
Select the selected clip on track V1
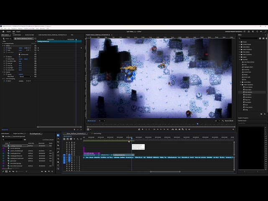[x=124, y=155]
